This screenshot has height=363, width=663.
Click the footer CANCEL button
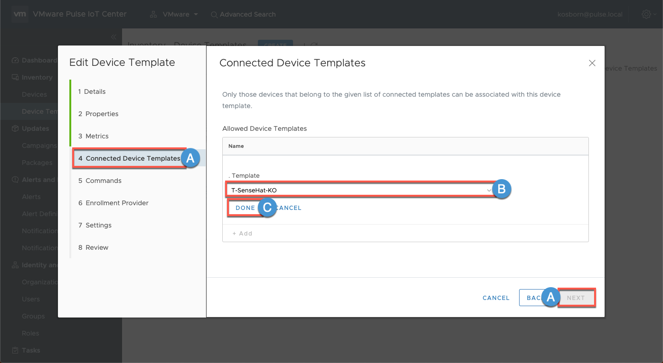pos(496,298)
